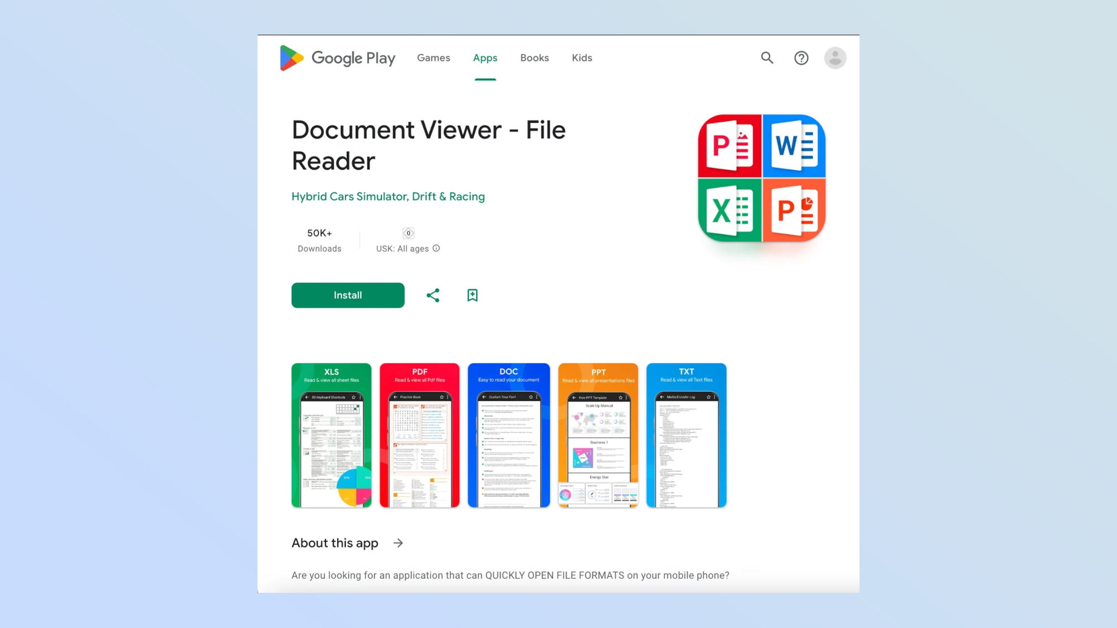Click the Google Play logo

[x=337, y=58]
